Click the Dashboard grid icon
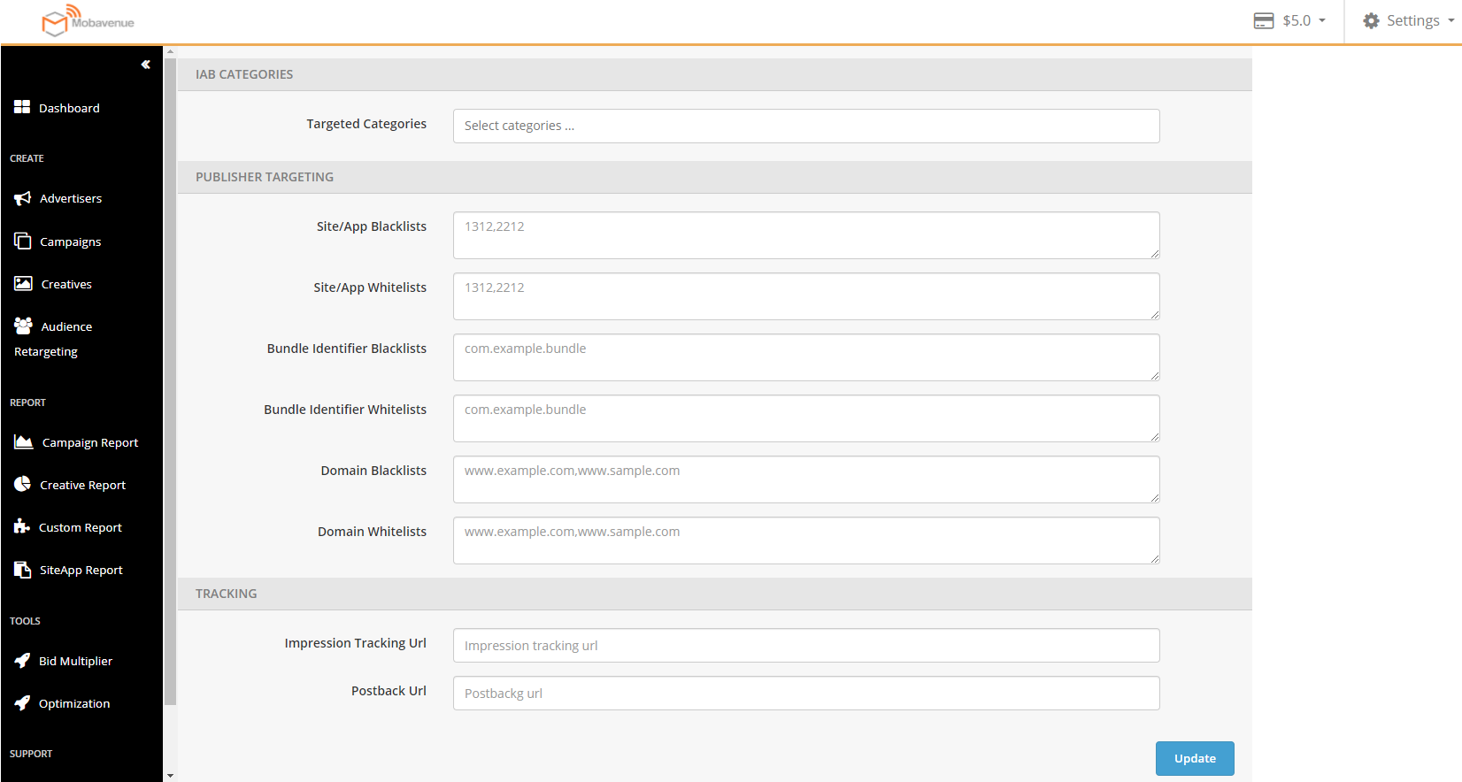Image resolution: width=1462 pixels, height=782 pixels. (x=22, y=107)
